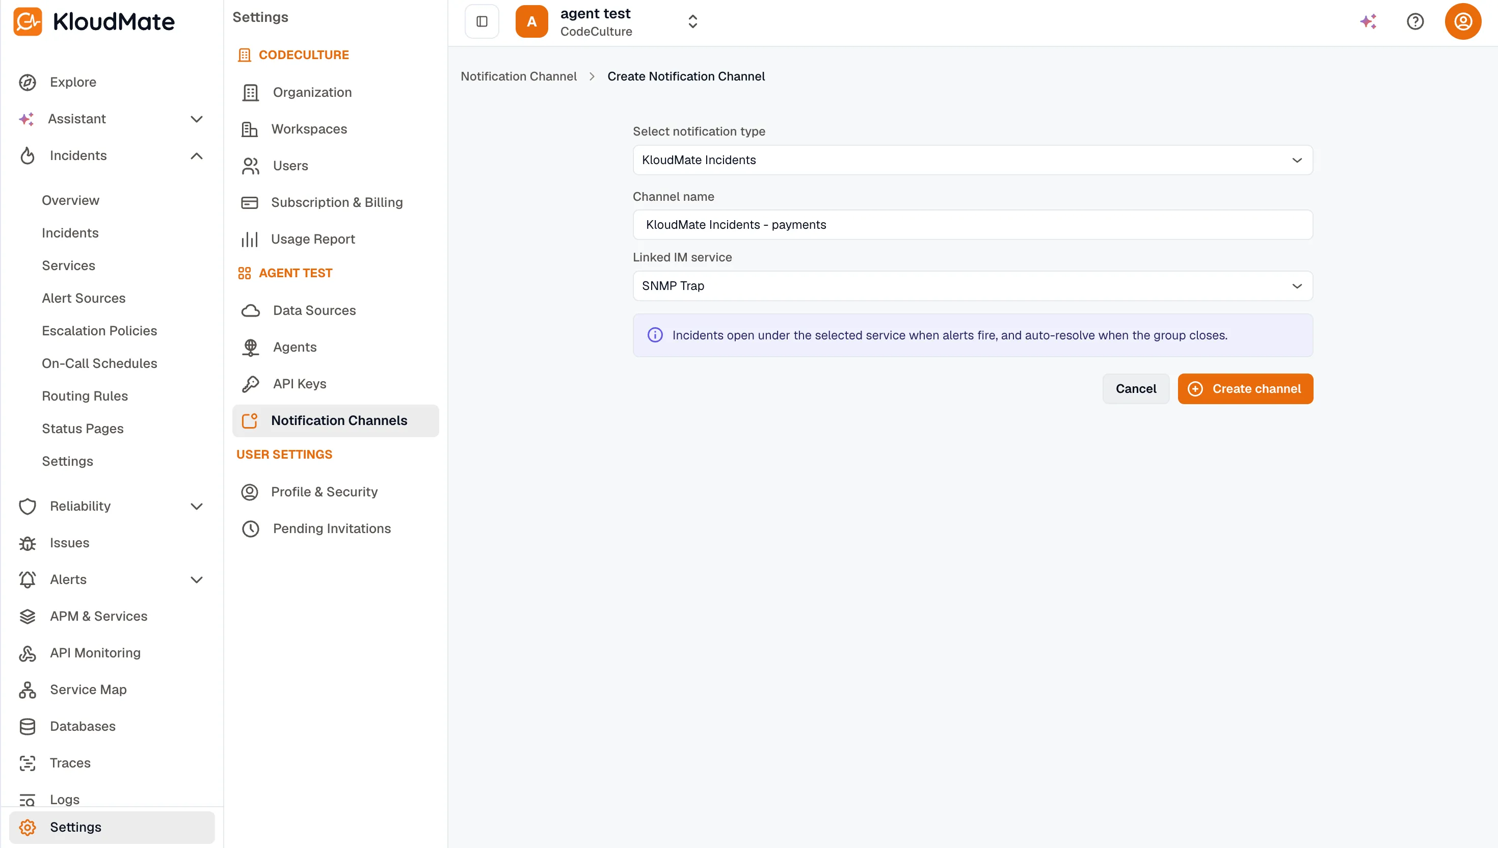Open help via question mark icon
The image size is (1498, 848).
(x=1415, y=21)
